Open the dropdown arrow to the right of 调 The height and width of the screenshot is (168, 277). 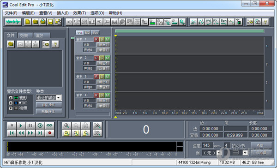coord(245,153)
